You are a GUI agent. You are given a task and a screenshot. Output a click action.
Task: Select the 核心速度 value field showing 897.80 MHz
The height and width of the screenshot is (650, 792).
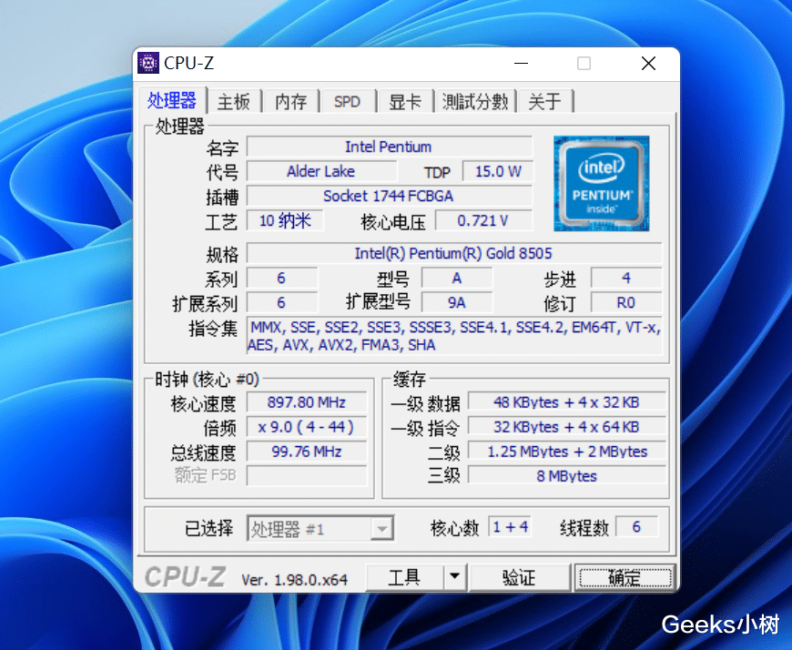(x=306, y=401)
